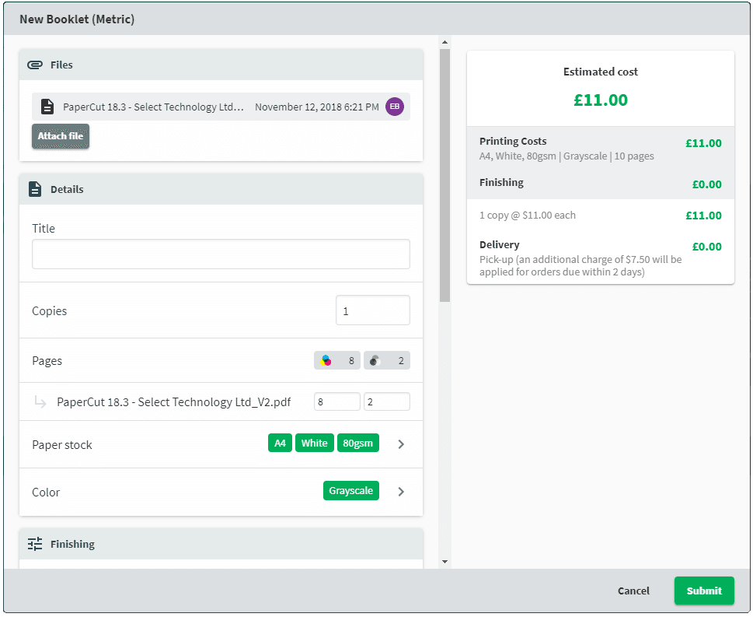This screenshot has height=617, width=753.
Task: Click the scrollbar down arrow
Action: tap(444, 562)
